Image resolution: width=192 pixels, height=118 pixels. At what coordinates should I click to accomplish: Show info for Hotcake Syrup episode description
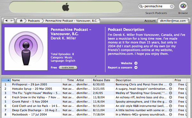click(x=171, y=89)
